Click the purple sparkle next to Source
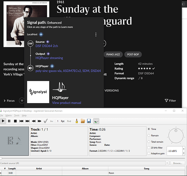The height and width of the screenshot is (176, 187). tap(48, 42)
